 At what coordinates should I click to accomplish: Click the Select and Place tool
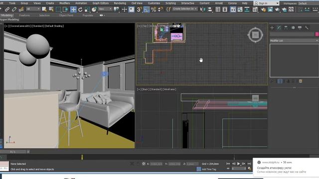coord(94,9)
